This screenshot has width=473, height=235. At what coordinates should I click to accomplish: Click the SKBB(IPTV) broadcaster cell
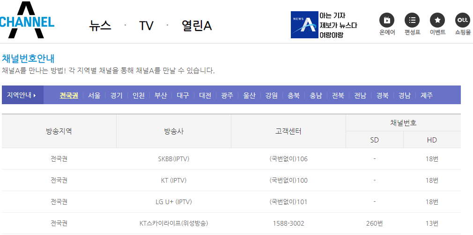[174, 158]
